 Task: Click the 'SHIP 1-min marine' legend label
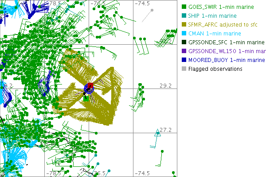point(214,16)
